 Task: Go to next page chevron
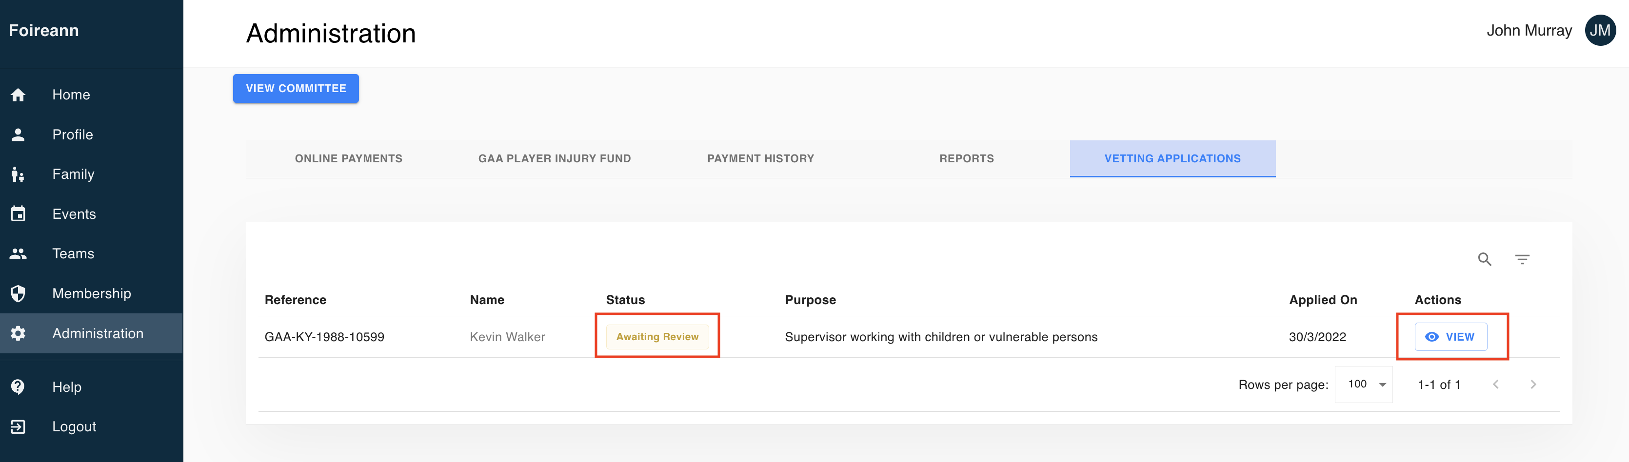click(1533, 384)
